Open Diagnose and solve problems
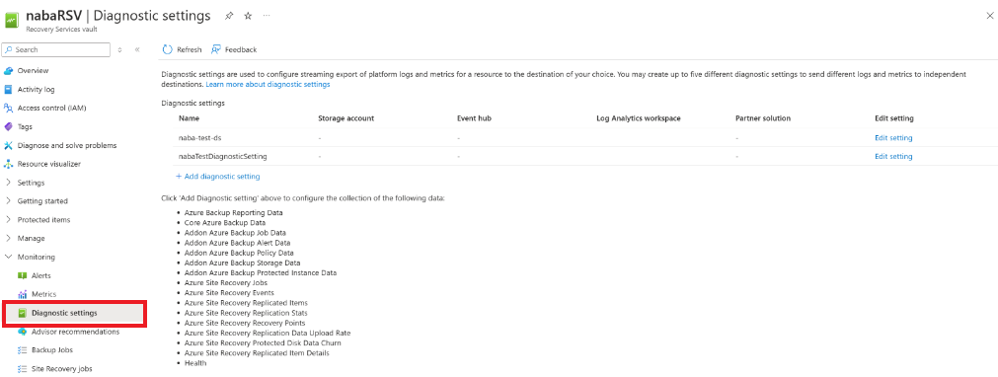 [67, 145]
